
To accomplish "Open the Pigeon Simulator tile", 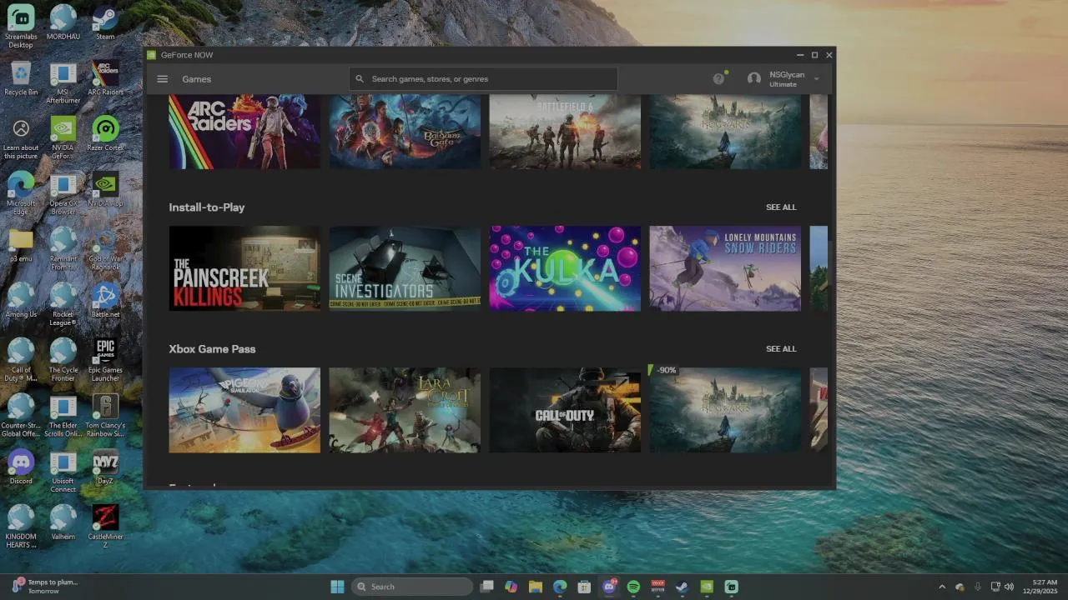I will point(244,410).
